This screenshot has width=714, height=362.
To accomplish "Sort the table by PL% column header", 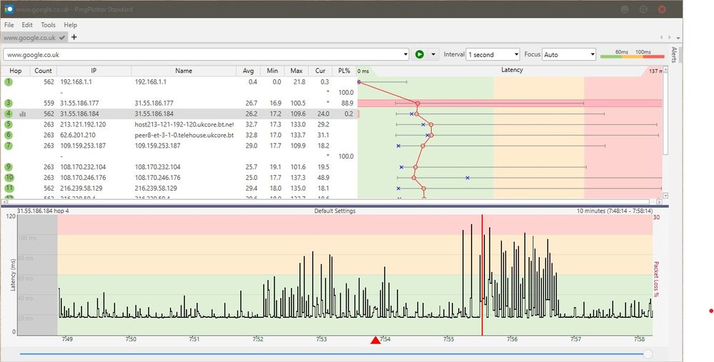I will click(344, 70).
